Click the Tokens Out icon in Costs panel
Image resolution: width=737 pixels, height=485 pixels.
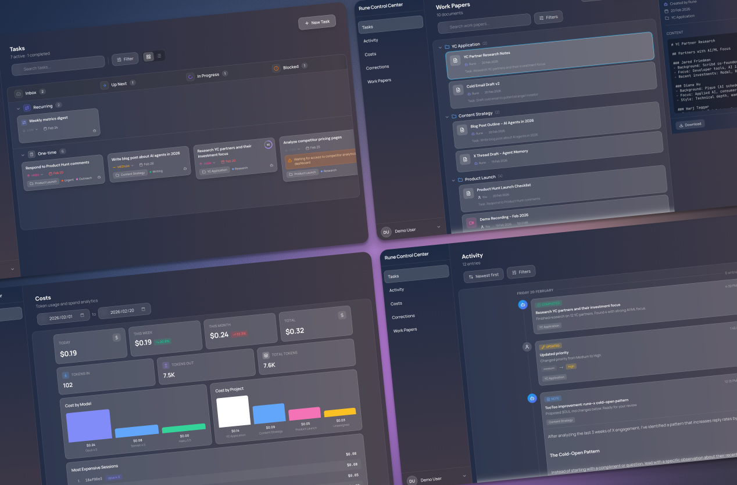[x=166, y=364]
